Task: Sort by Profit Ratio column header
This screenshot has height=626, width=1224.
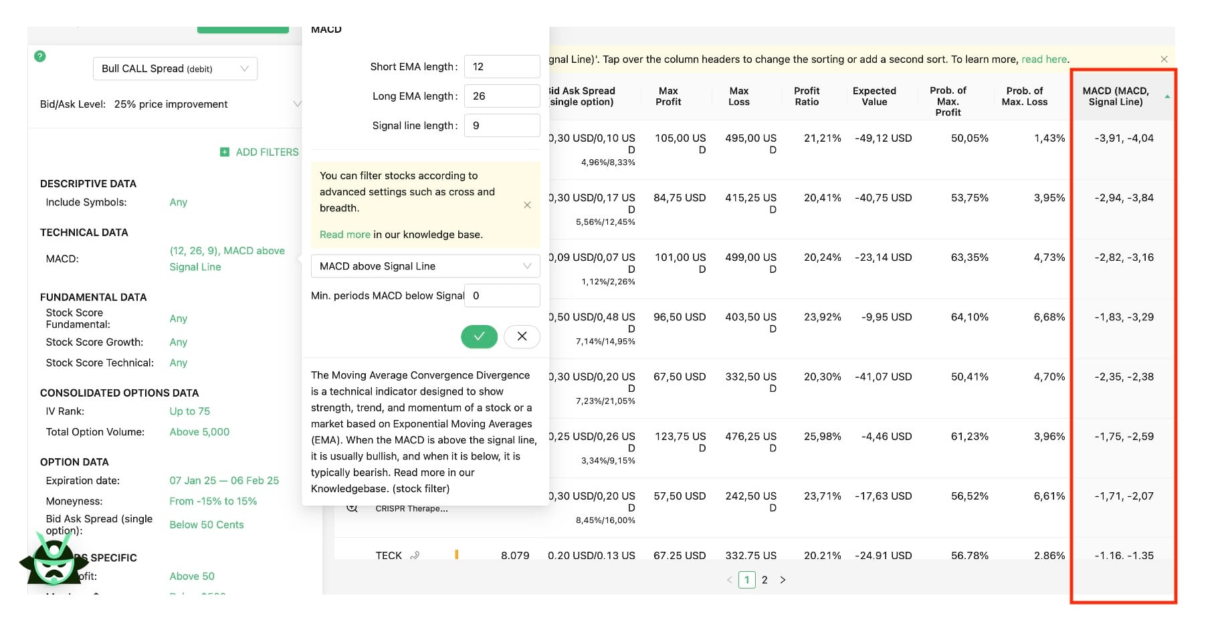Action: coord(807,96)
